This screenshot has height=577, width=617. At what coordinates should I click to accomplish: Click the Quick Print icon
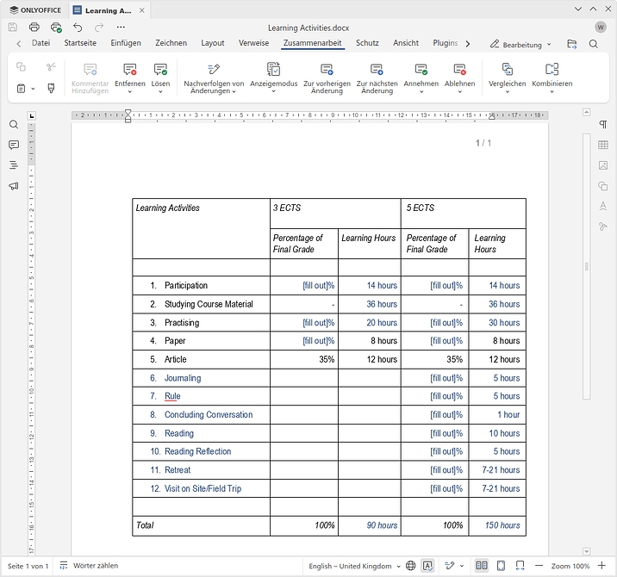56,28
